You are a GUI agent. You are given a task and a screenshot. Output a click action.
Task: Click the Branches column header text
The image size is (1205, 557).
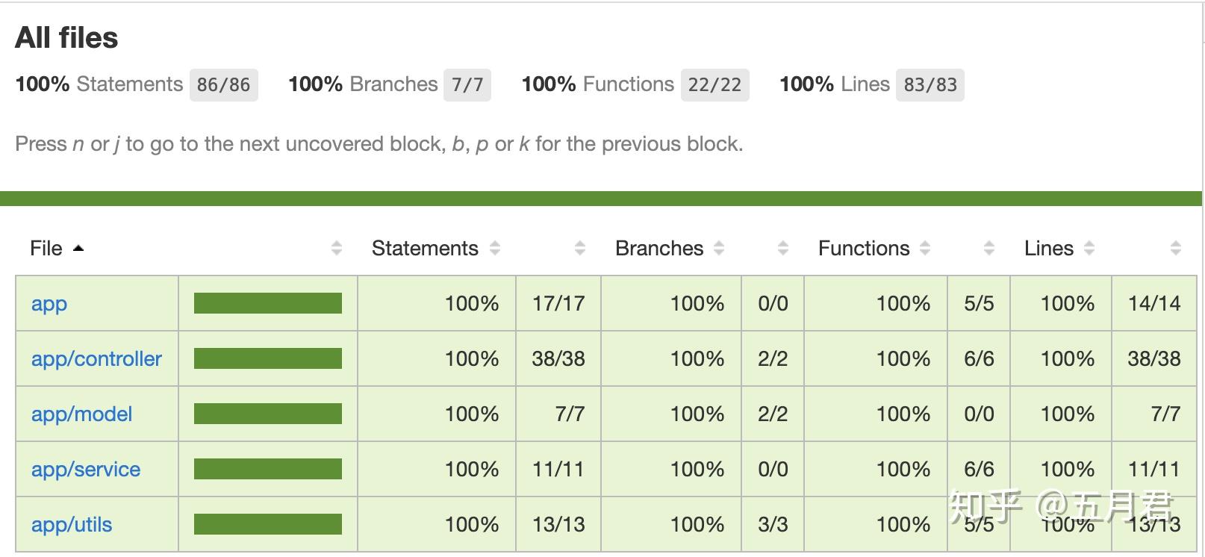tap(659, 249)
